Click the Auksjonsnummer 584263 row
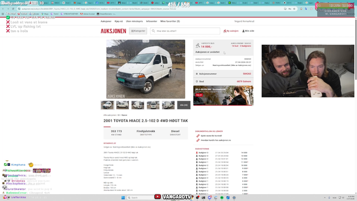The width and height of the screenshot is (357, 201). tap(223, 74)
